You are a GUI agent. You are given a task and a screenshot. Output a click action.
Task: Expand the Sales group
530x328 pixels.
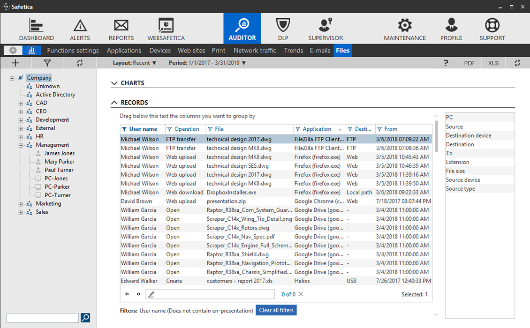point(21,212)
